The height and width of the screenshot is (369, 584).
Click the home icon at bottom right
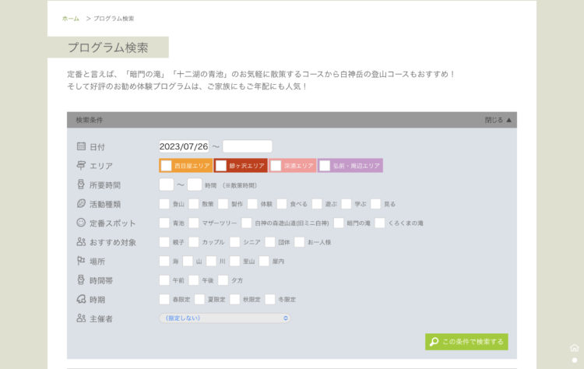click(575, 348)
